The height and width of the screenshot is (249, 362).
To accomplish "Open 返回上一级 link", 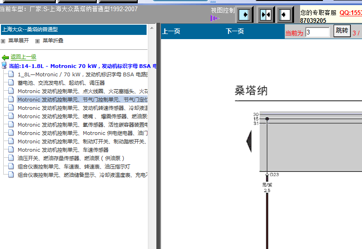I will [23, 57].
